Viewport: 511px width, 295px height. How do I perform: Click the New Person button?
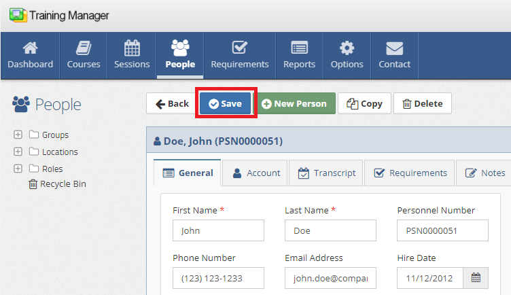click(x=294, y=103)
